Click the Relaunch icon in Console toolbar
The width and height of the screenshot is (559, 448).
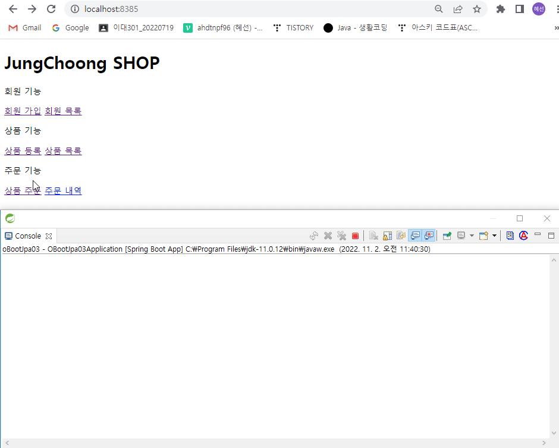click(x=314, y=236)
